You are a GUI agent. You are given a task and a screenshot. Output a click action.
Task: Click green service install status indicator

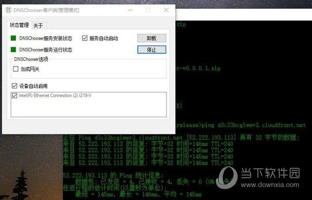pyautogui.click(x=14, y=38)
